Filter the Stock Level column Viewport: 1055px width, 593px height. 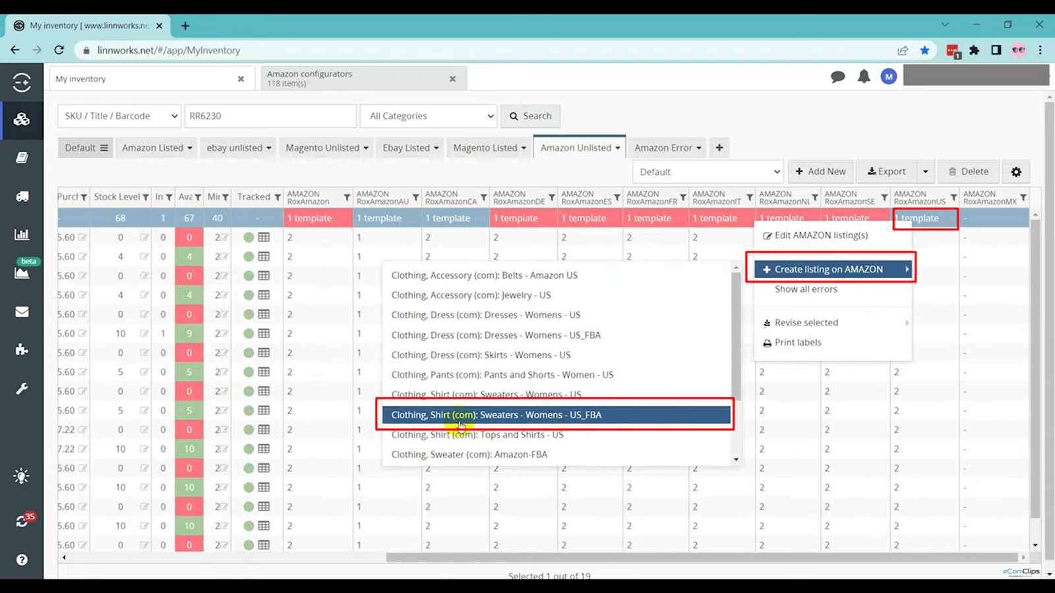tap(146, 197)
